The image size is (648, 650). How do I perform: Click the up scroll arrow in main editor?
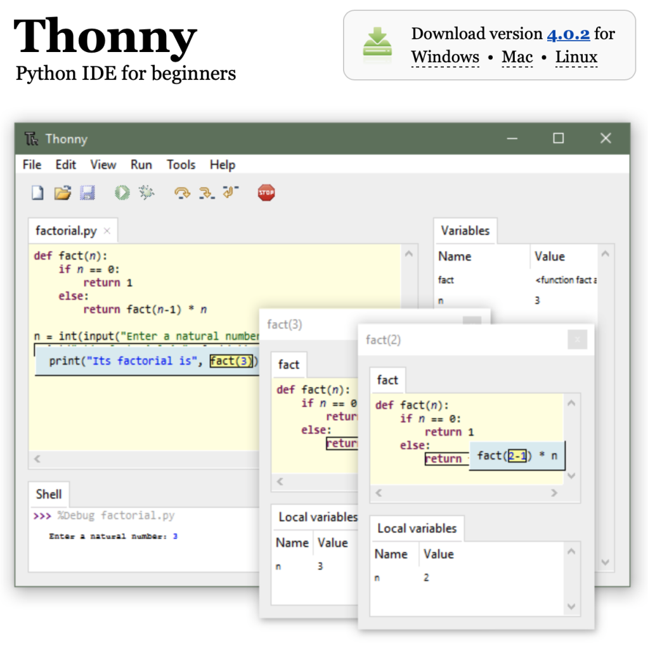tap(409, 254)
